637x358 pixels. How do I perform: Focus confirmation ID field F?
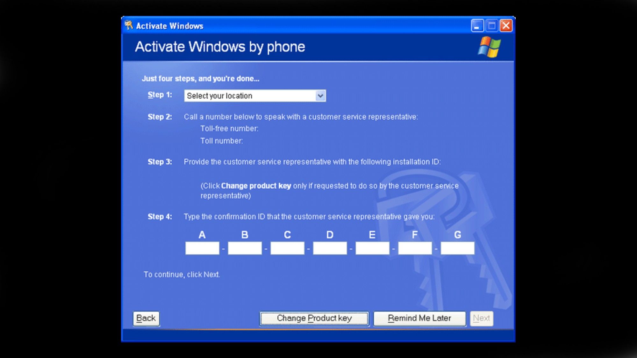point(415,248)
